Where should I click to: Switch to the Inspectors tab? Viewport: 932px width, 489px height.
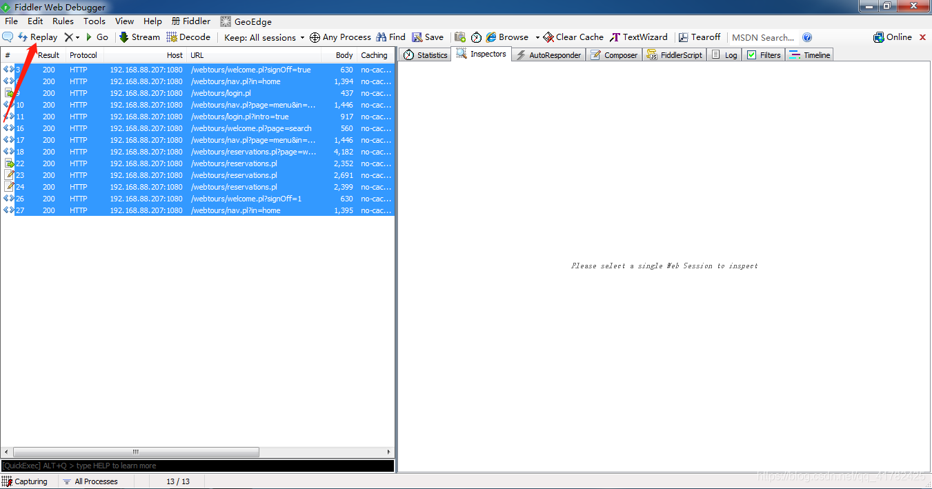tap(482, 54)
